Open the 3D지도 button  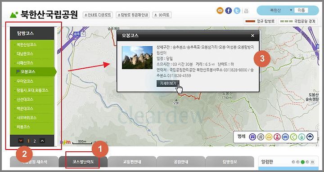162,15
